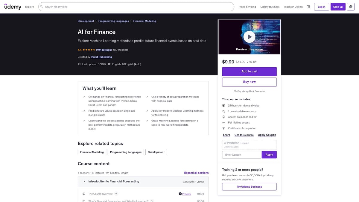
Task: Select the Development topic tag
Action: (156, 152)
